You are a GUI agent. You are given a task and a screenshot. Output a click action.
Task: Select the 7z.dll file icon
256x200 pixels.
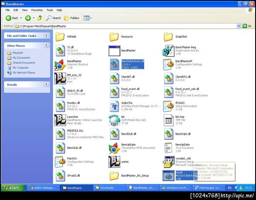click(60, 51)
